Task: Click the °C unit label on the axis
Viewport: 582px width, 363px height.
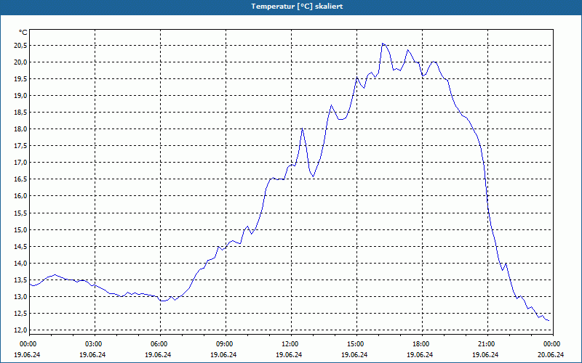Action: (x=23, y=33)
